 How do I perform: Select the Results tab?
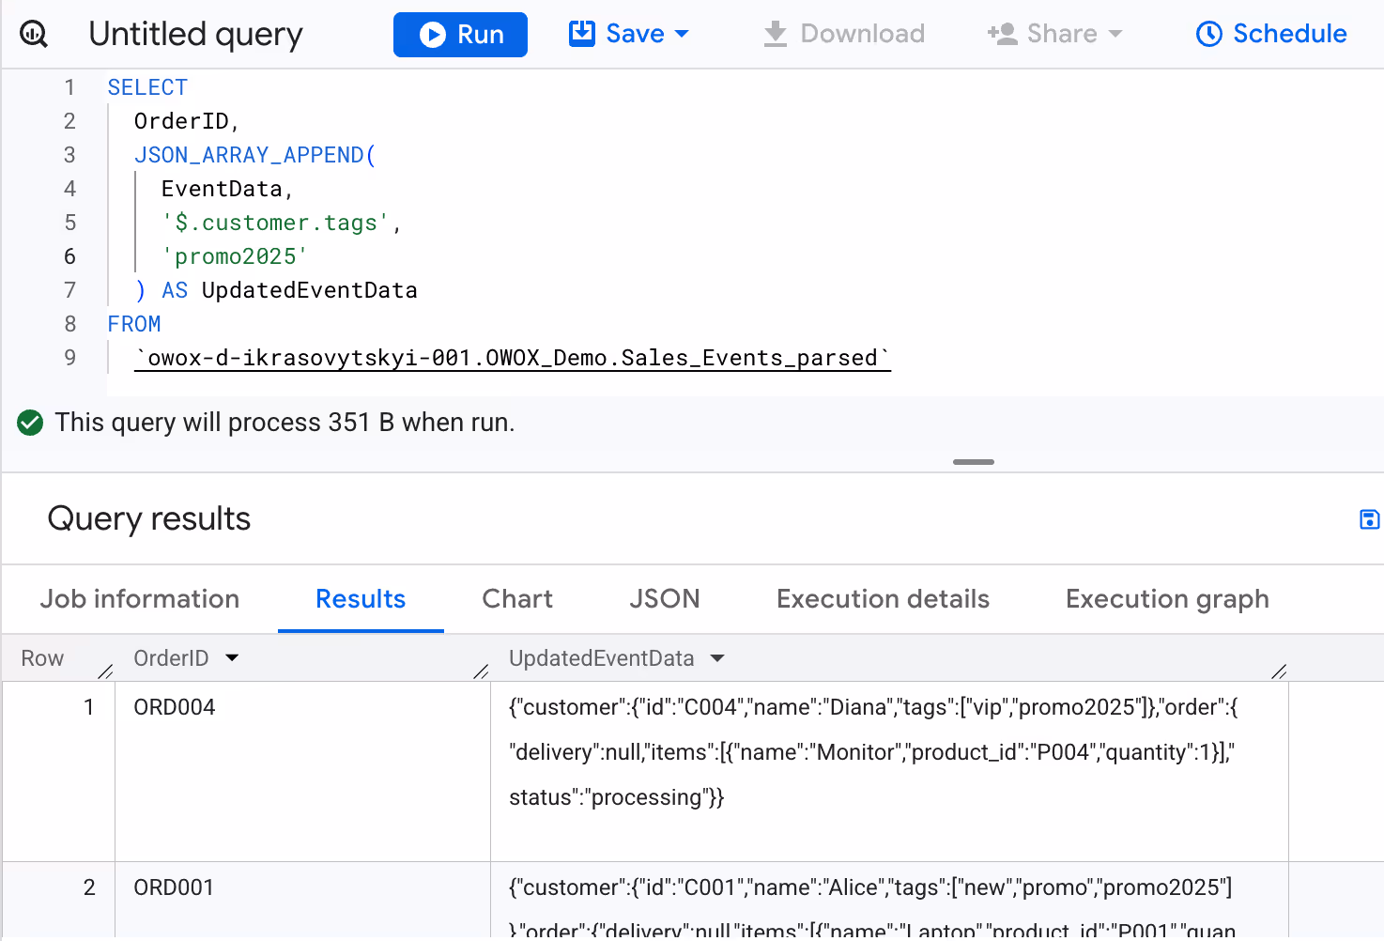pyautogui.click(x=361, y=599)
